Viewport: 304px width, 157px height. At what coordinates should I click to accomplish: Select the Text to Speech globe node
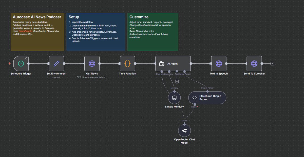point(219,64)
